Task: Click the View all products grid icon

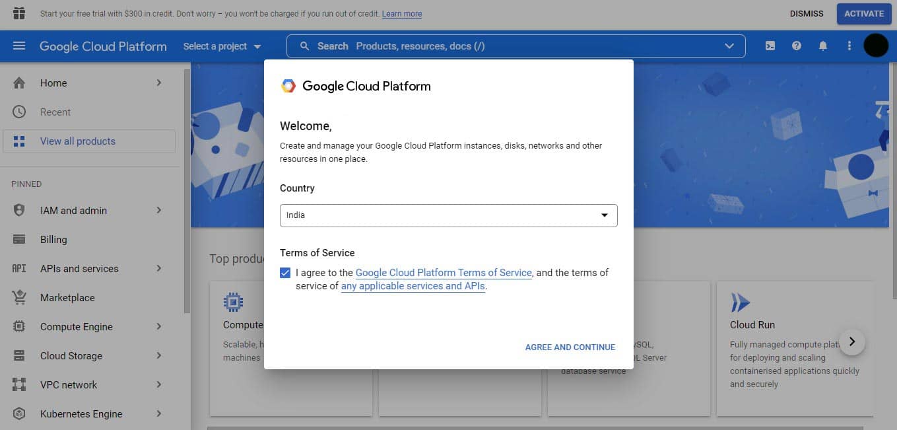Action: (x=19, y=141)
